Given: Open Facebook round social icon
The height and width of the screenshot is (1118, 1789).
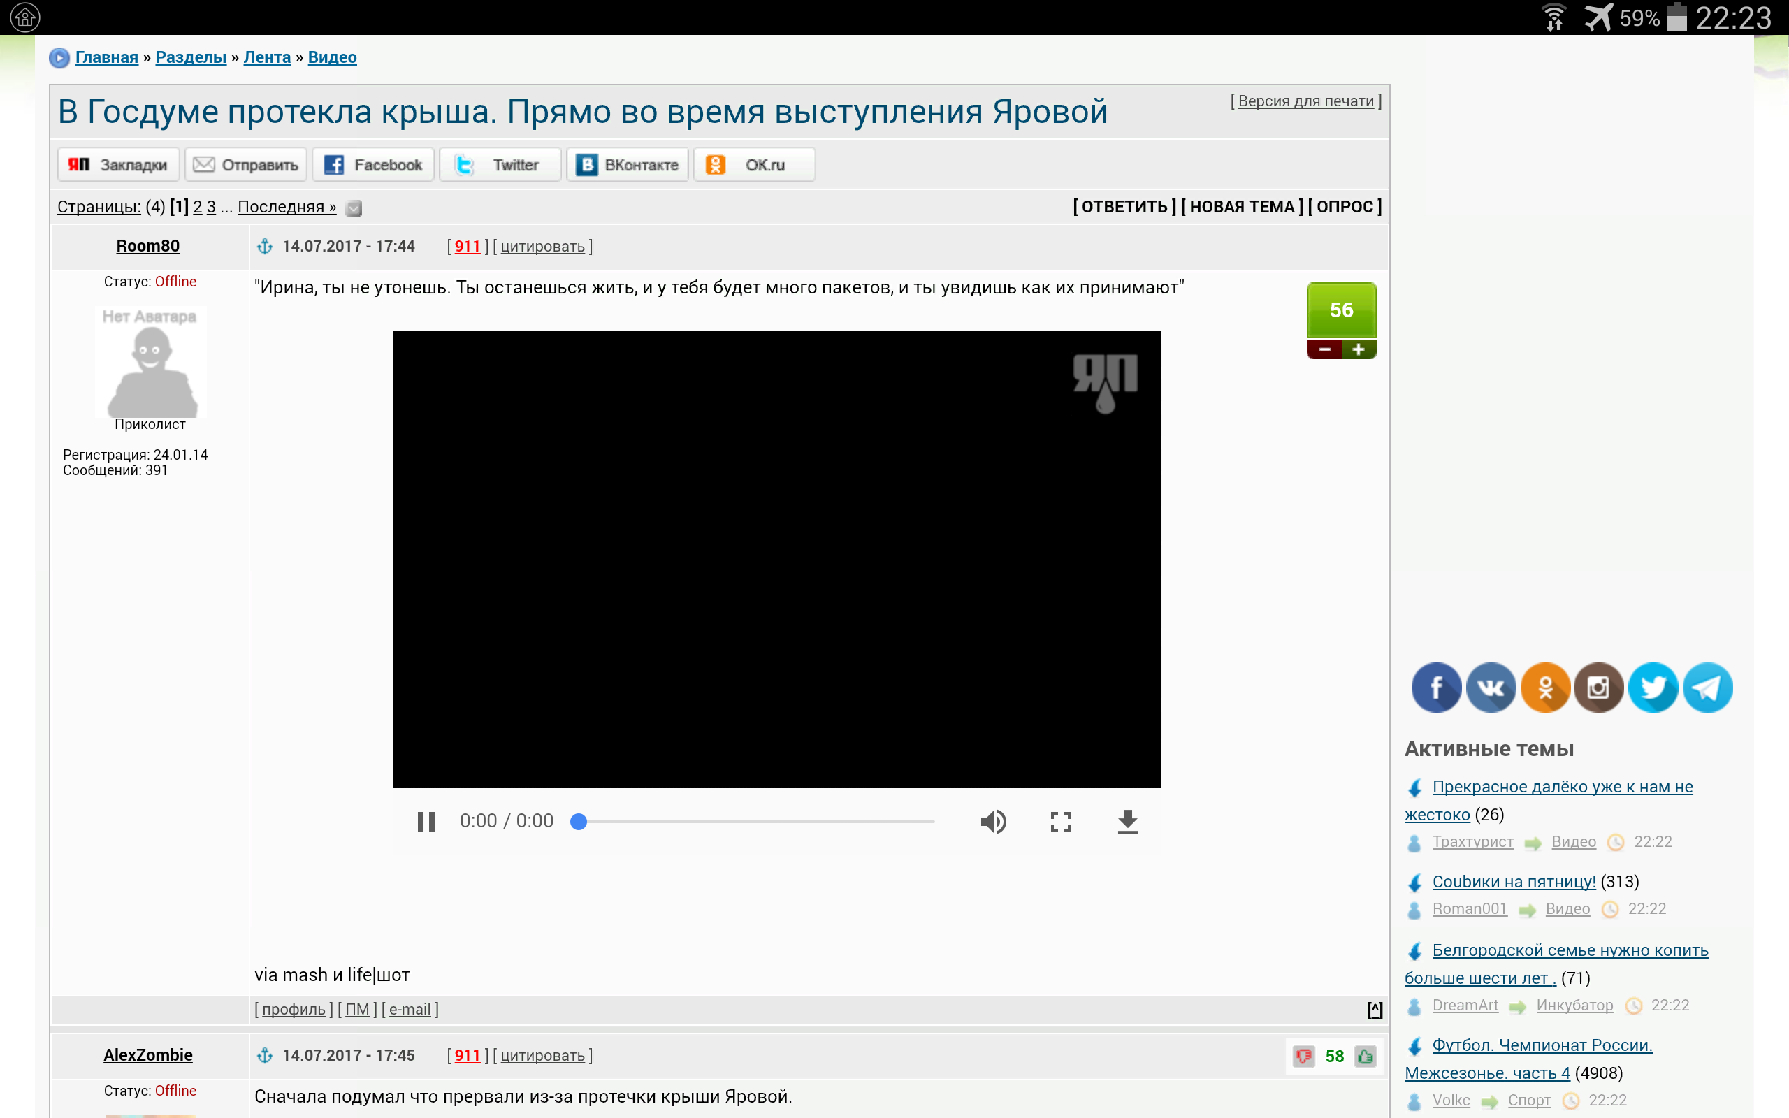Looking at the screenshot, I should (1435, 688).
